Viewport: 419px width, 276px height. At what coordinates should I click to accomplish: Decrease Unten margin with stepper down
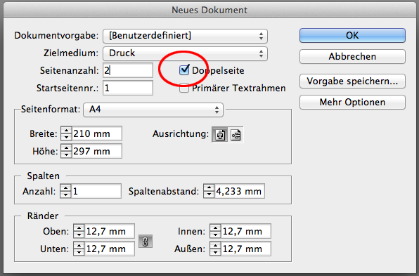79,252
